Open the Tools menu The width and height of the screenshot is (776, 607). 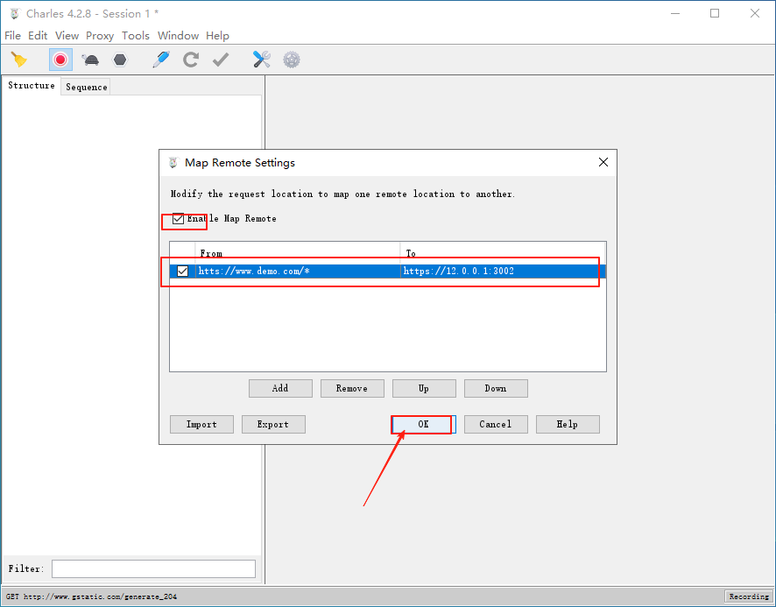point(136,36)
